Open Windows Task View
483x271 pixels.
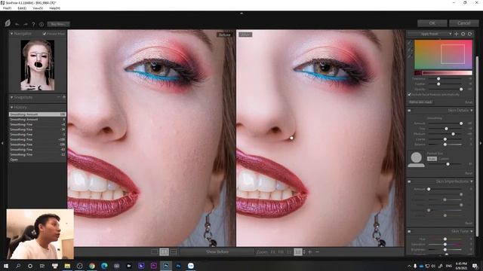pos(42,266)
